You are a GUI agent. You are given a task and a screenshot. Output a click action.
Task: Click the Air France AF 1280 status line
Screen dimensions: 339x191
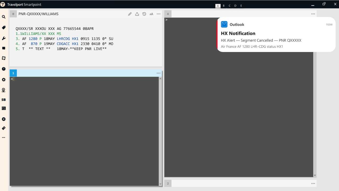point(252,47)
